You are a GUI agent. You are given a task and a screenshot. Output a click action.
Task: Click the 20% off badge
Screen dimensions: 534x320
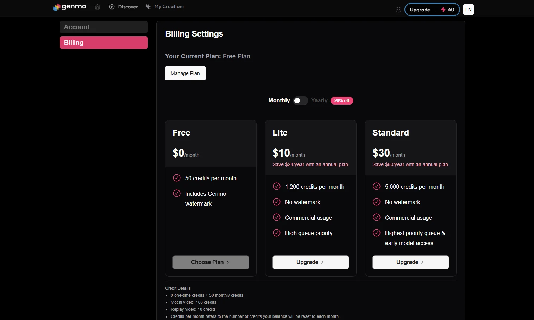click(342, 101)
